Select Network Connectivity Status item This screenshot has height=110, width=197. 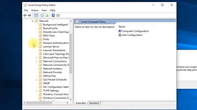[56, 65]
